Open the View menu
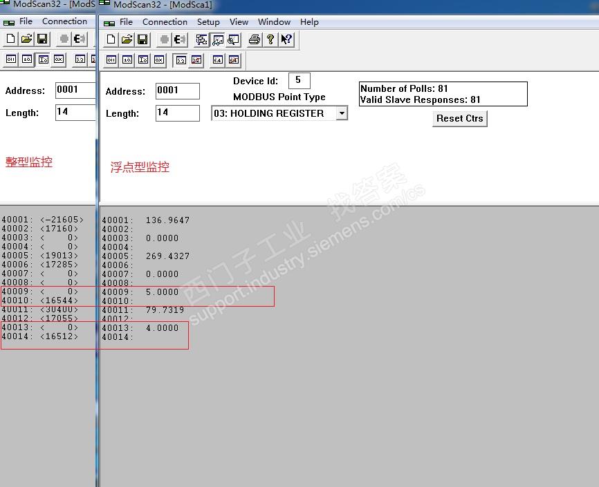The width and height of the screenshot is (599, 487). (x=239, y=22)
